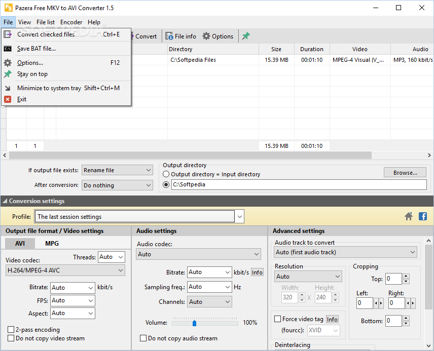This screenshot has height=351, width=434.
Task: Click the Browse... button
Action: pyautogui.click(x=405, y=173)
